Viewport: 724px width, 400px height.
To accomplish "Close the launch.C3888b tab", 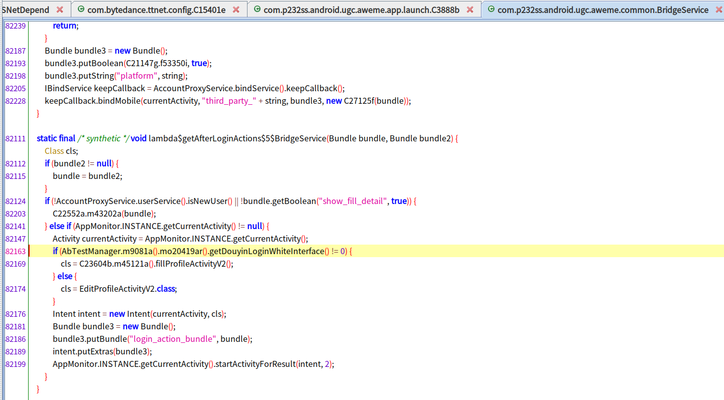I will (x=470, y=10).
